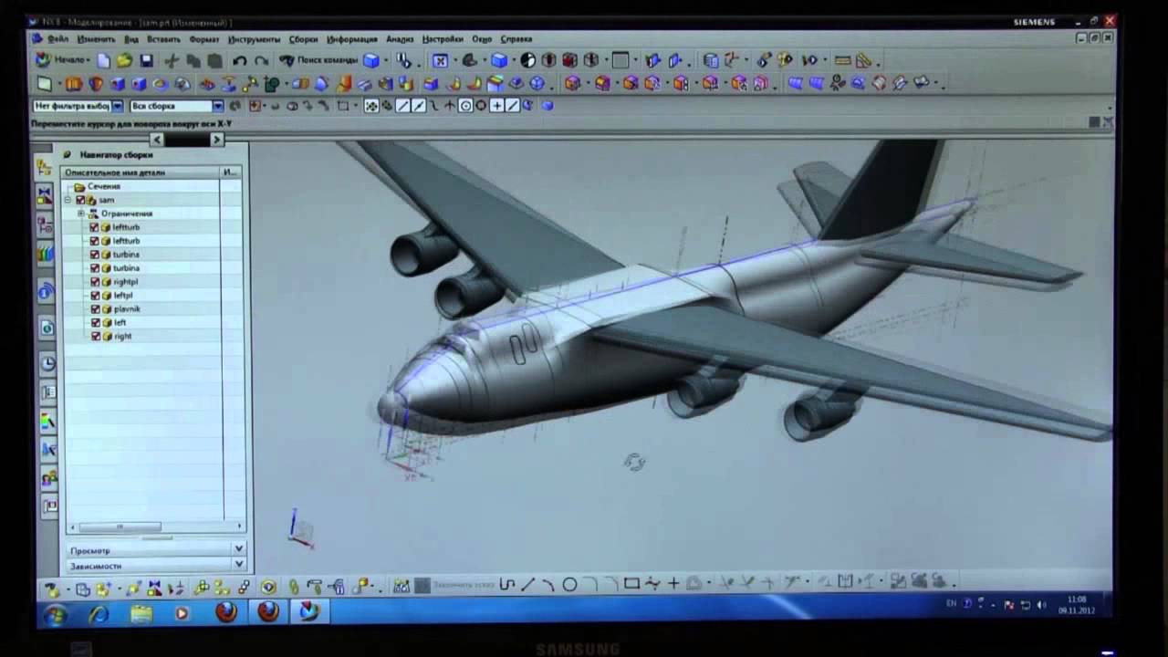Open Поиск команды command finder
Viewport: 1168px width, 657px height.
pos(318,60)
